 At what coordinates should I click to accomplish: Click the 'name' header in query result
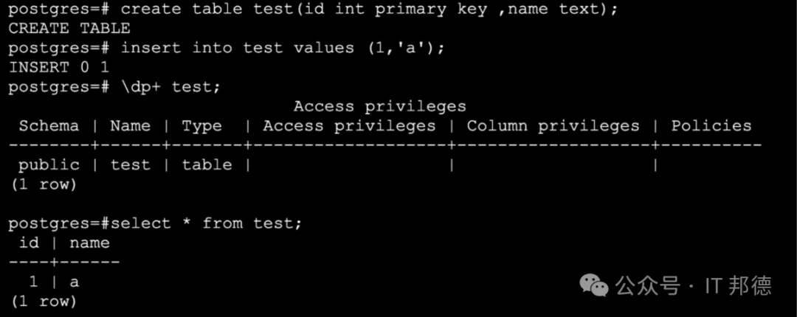[89, 243]
